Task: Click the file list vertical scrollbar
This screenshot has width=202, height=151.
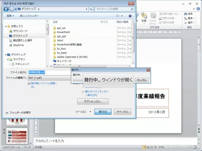Action: tap(133, 38)
